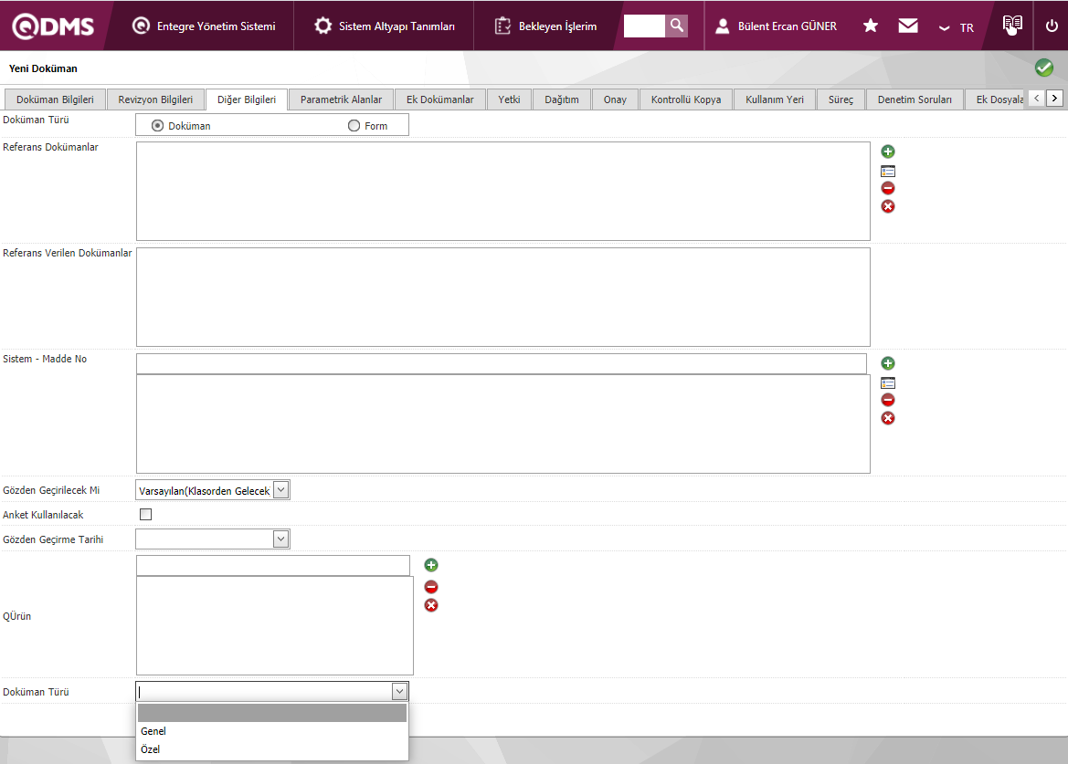Switch to the Parametrik Alanlar tab

(x=341, y=99)
